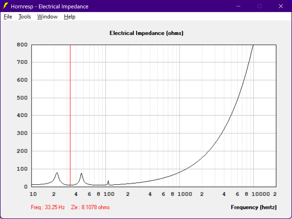The image size is (292, 219).
Task: Click the 700 value on vertical axis
Action: (x=22, y=62)
